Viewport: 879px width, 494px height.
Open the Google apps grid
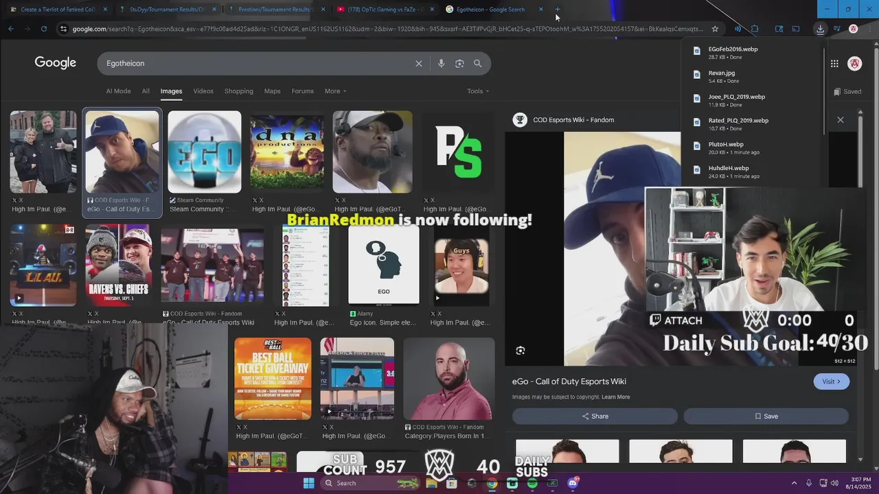834,64
